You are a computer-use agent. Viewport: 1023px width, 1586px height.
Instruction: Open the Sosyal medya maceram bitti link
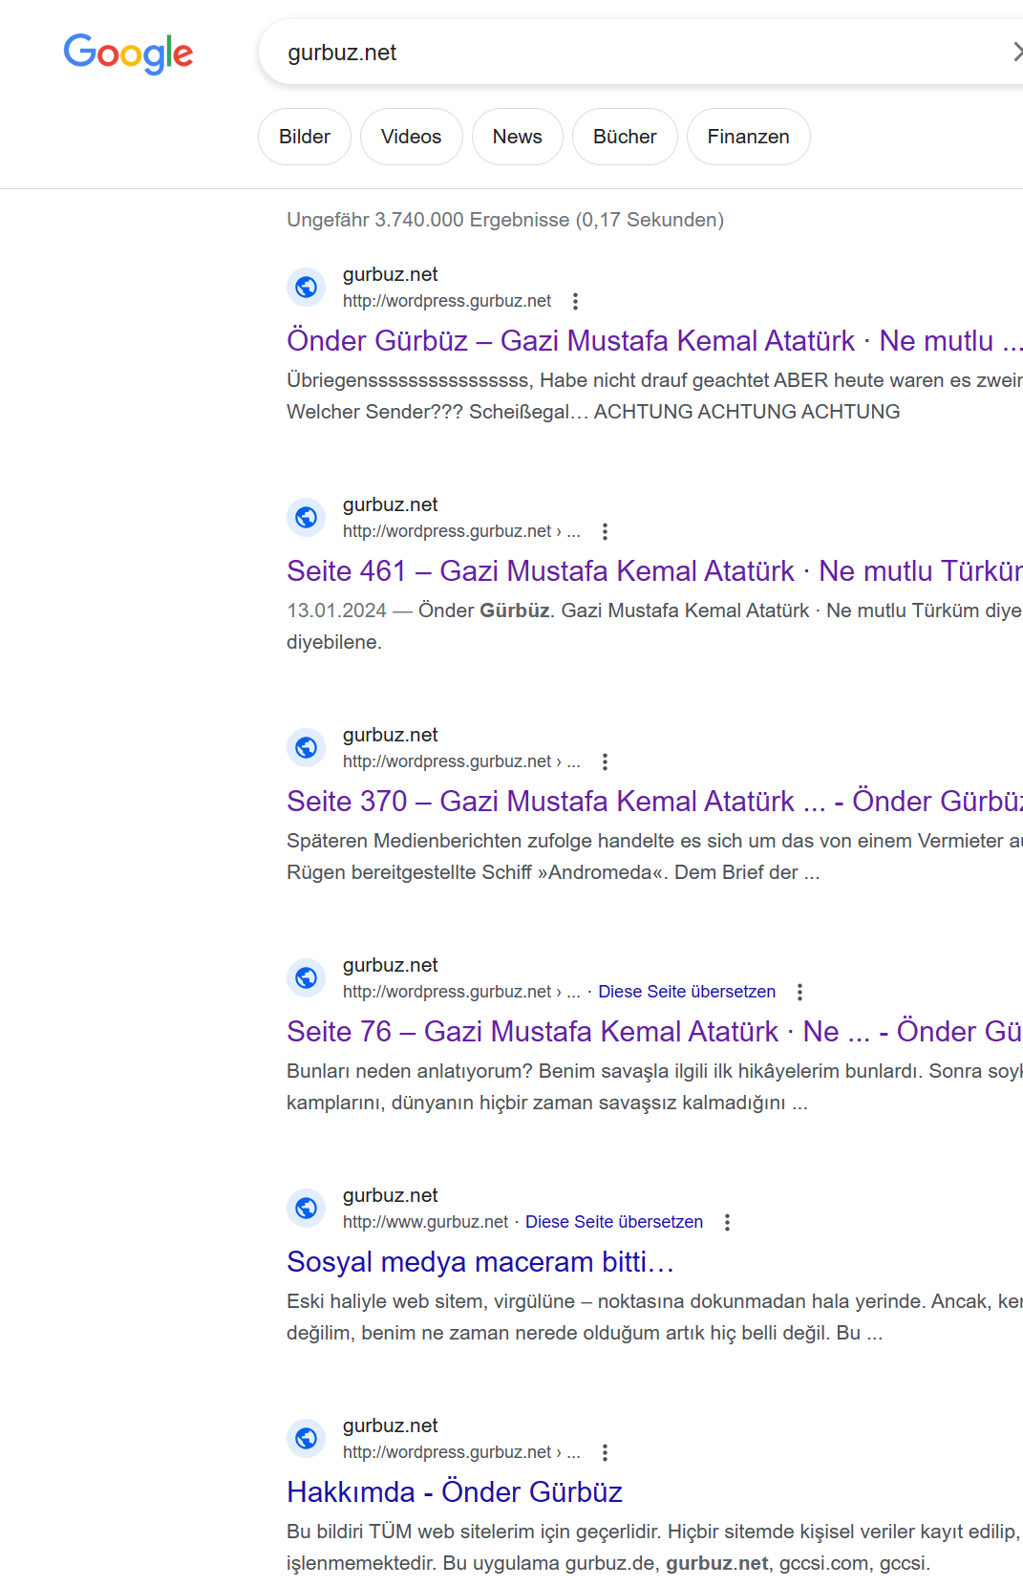[480, 1262]
